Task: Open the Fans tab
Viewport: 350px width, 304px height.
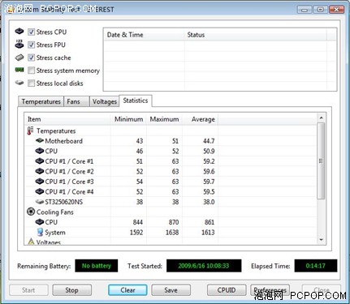Action: pyautogui.click(x=76, y=101)
